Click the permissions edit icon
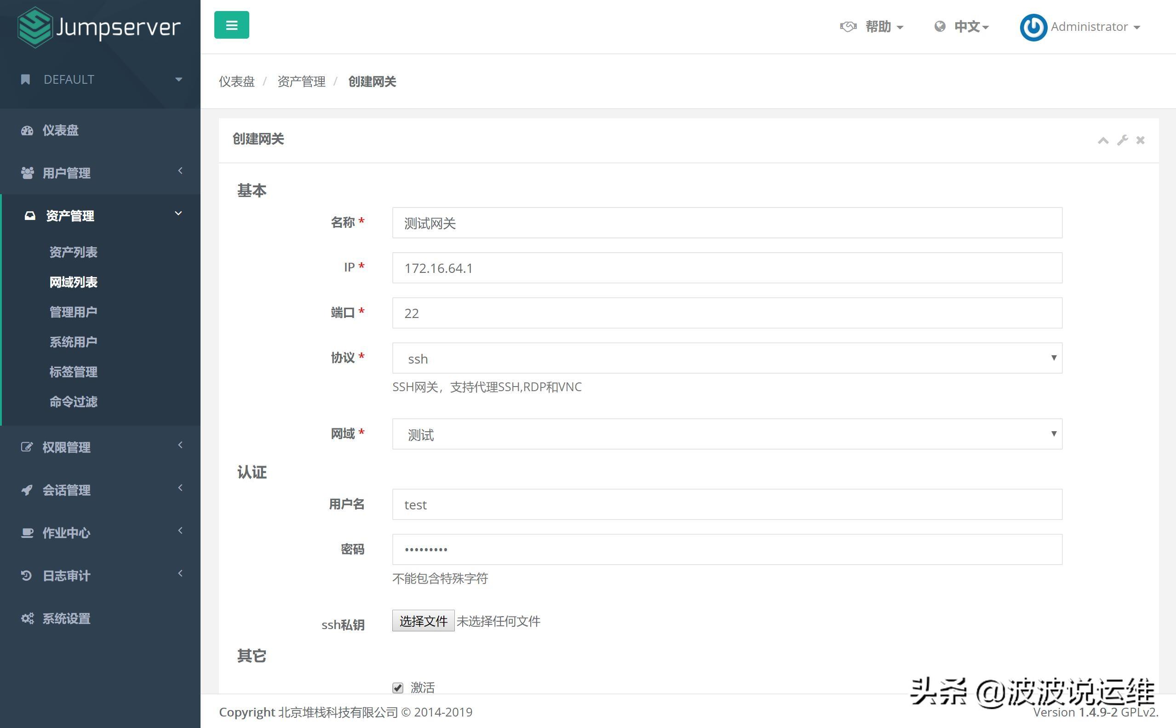This screenshot has height=728, width=1176. 27,447
